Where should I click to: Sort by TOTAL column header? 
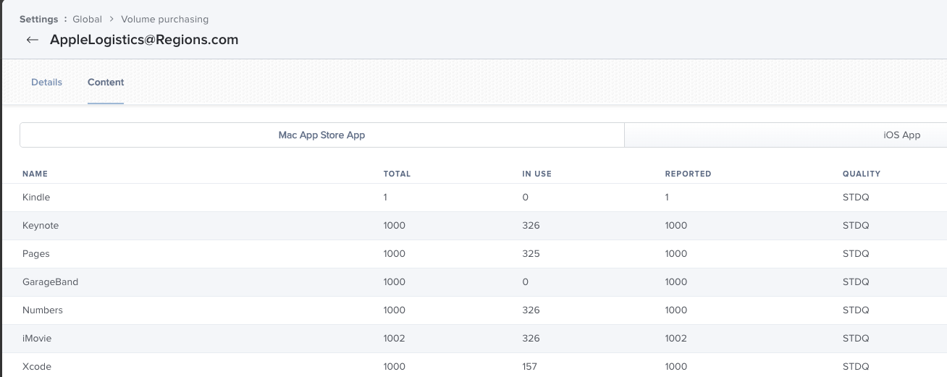[397, 174]
